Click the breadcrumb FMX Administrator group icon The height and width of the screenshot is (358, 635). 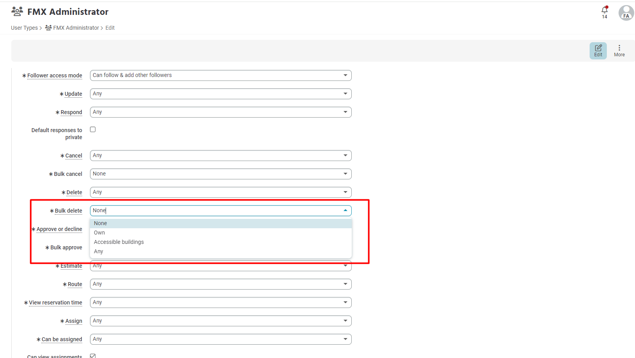pyautogui.click(x=49, y=28)
